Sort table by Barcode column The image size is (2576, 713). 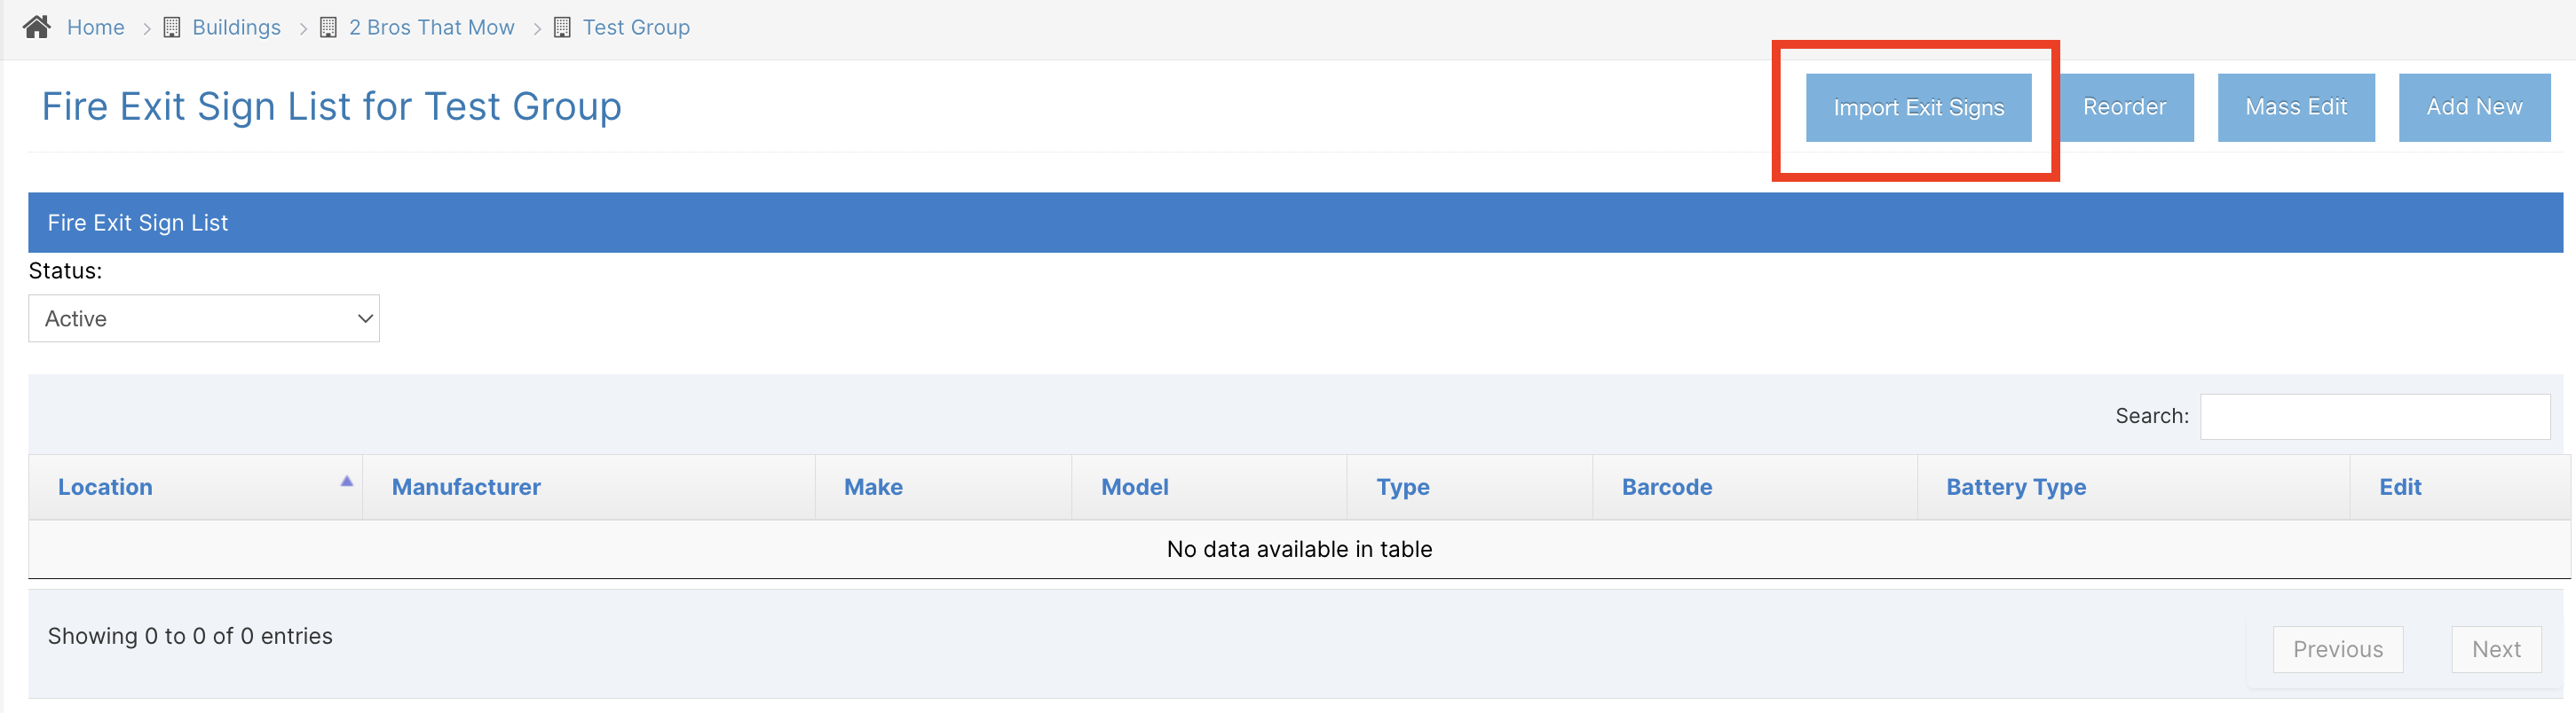point(1754,488)
